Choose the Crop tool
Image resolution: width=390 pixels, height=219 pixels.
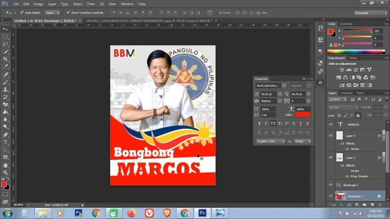pos(5,59)
